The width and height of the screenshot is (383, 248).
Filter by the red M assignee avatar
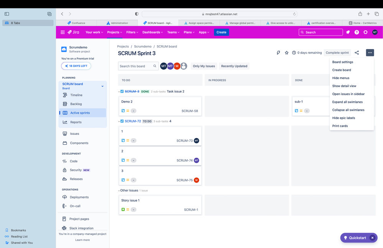pos(177,66)
